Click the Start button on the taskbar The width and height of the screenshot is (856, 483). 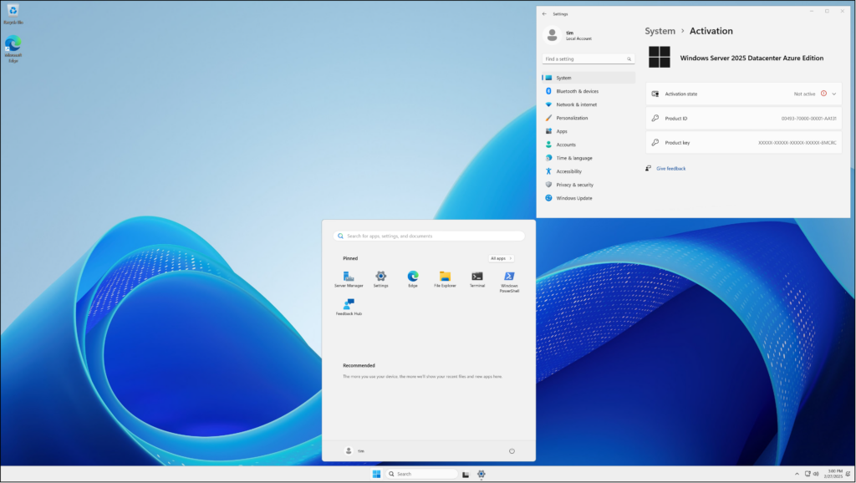376,474
